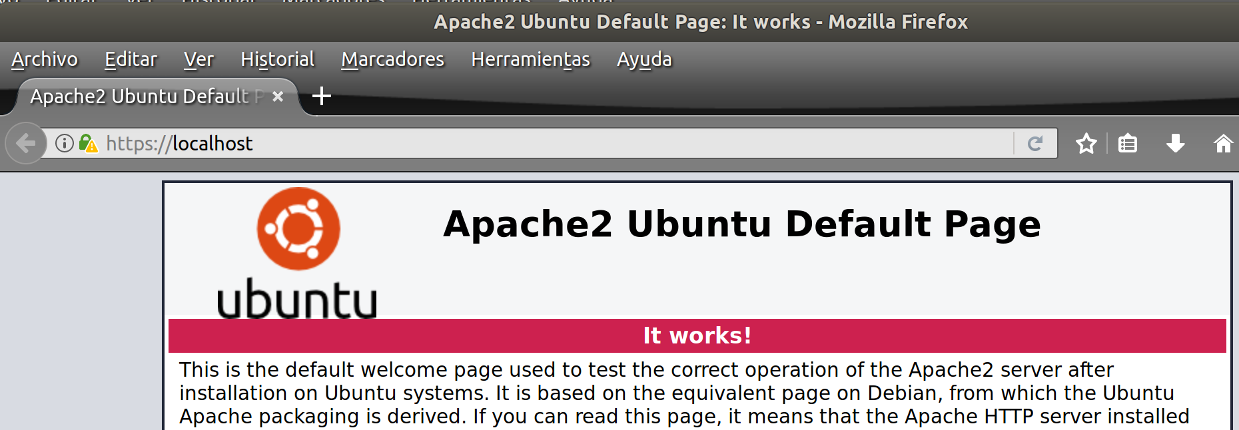Image resolution: width=1239 pixels, height=430 pixels.
Task: Open the Historial menu
Action: (278, 59)
